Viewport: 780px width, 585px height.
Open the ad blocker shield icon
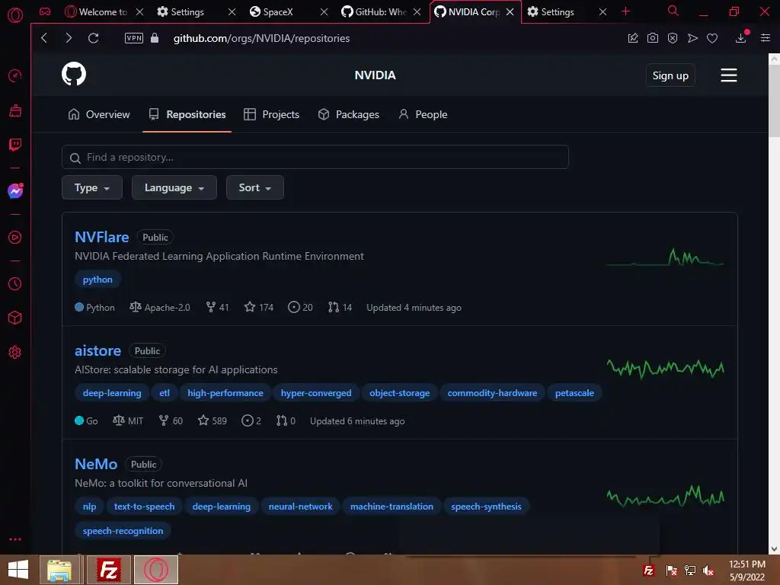tap(673, 38)
